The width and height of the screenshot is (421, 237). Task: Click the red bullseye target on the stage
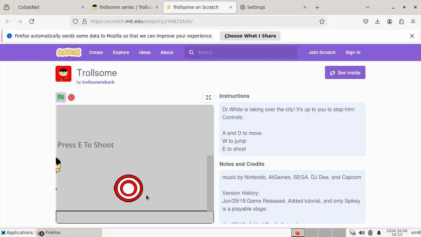click(x=129, y=188)
